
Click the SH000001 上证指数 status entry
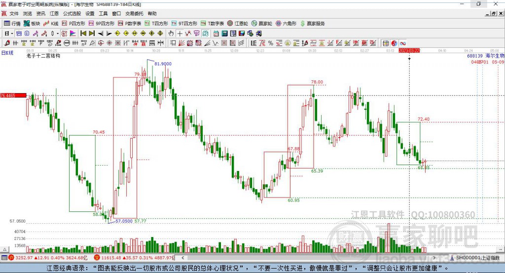(x=477, y=258)
